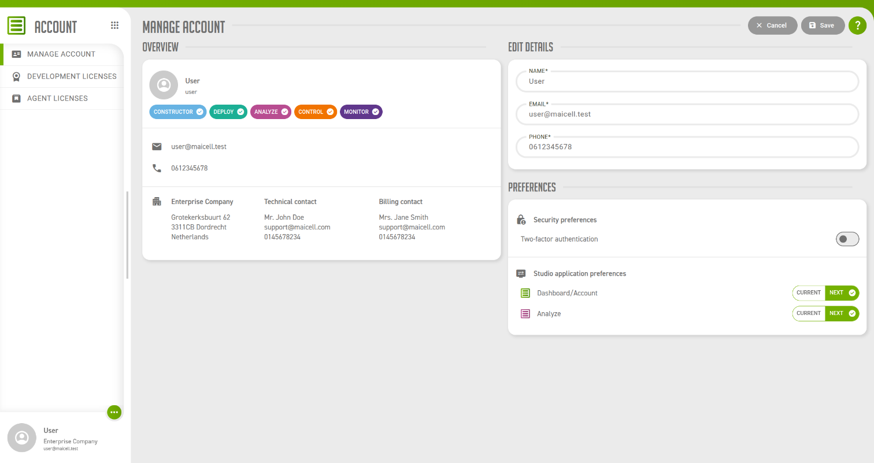Click the phone icon beside 0612345678

[157, 168]
